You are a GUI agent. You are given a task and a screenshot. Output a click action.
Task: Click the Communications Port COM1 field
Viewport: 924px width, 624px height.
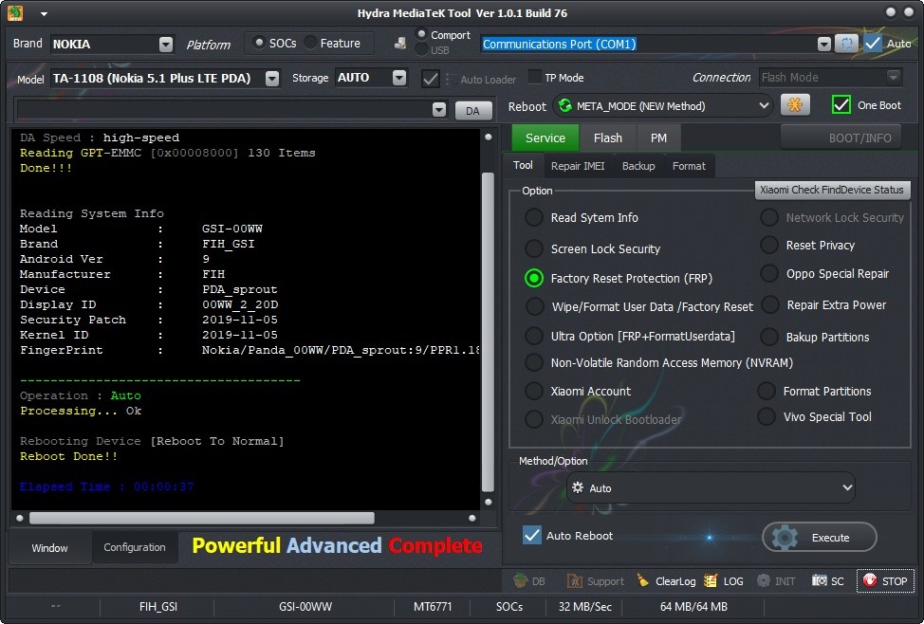click(x=648, y=45)
